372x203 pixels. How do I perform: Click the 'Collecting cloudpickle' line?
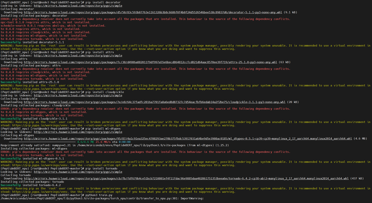(19, 98)
